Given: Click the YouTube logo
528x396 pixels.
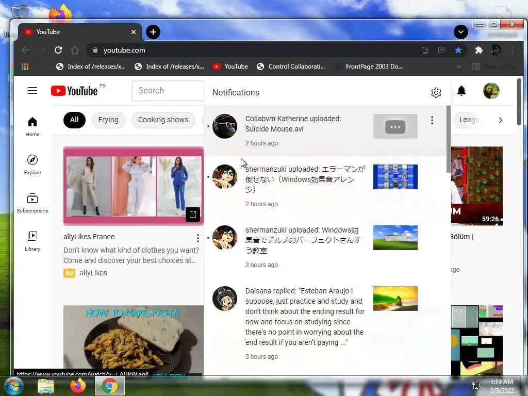Looking at the screenshot, I should pyautogui.click(x=74, y=91).
